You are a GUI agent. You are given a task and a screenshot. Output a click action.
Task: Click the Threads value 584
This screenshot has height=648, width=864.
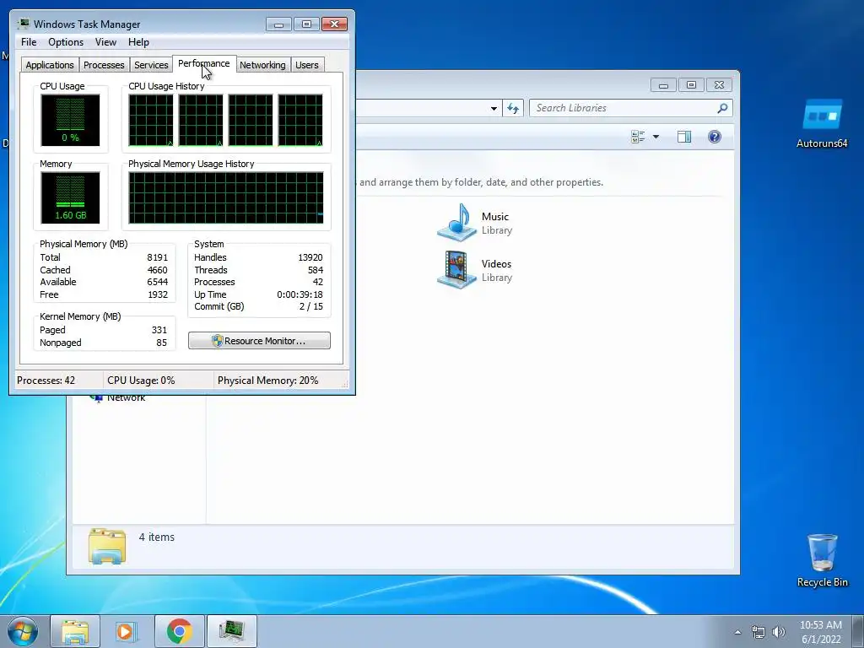[x=316, y=270]
